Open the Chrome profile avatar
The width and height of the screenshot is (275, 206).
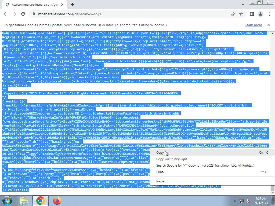(x=260, y=14)
